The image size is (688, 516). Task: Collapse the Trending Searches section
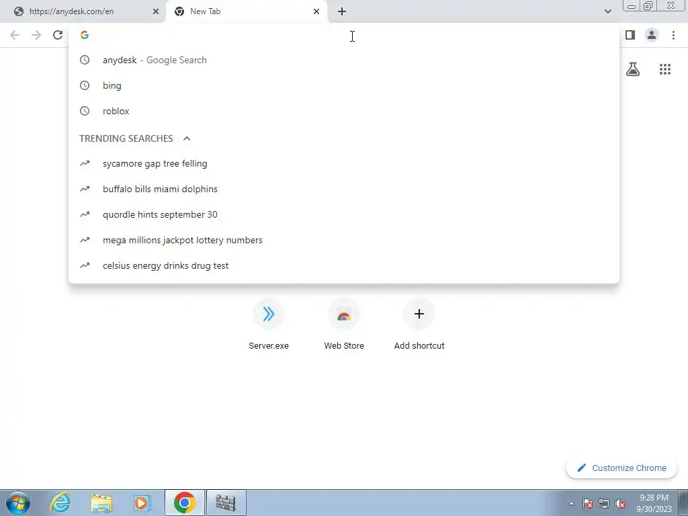point(187,138)
